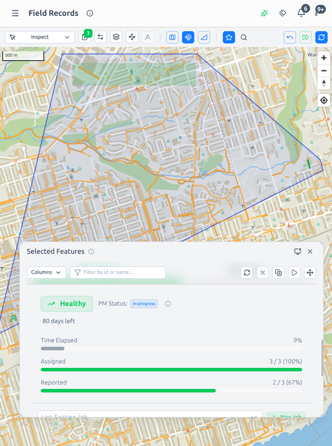The height and width of the screenshot is (446, 332).
Task: Click the in-progress PM status tag
Action: (144, 304)
